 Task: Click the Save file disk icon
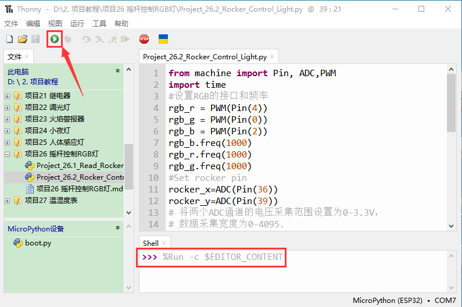pos(35,39)
